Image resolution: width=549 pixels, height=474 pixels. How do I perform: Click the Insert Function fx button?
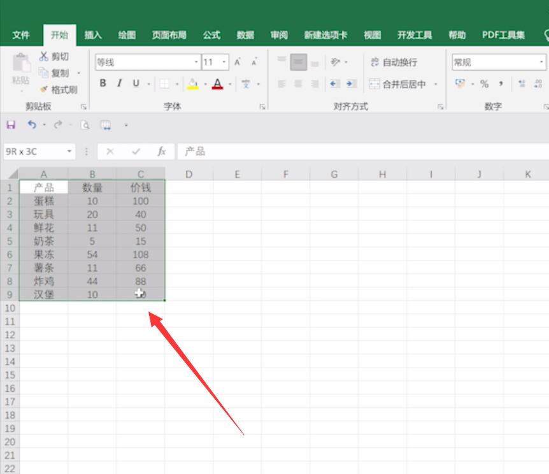click(161, 152)
